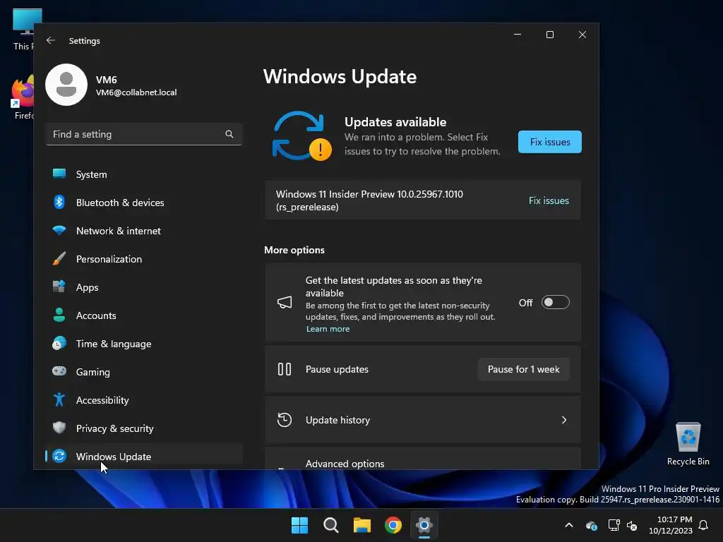723x542 pixels.
Task: Click Pause for 1 week button
Action: tap(523, 369)
